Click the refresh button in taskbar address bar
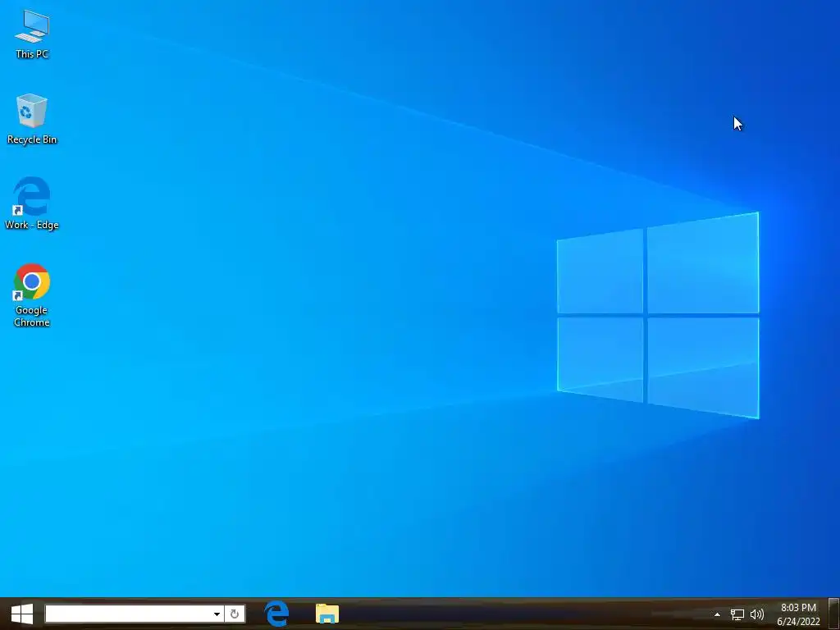 [x=234, y=614]
